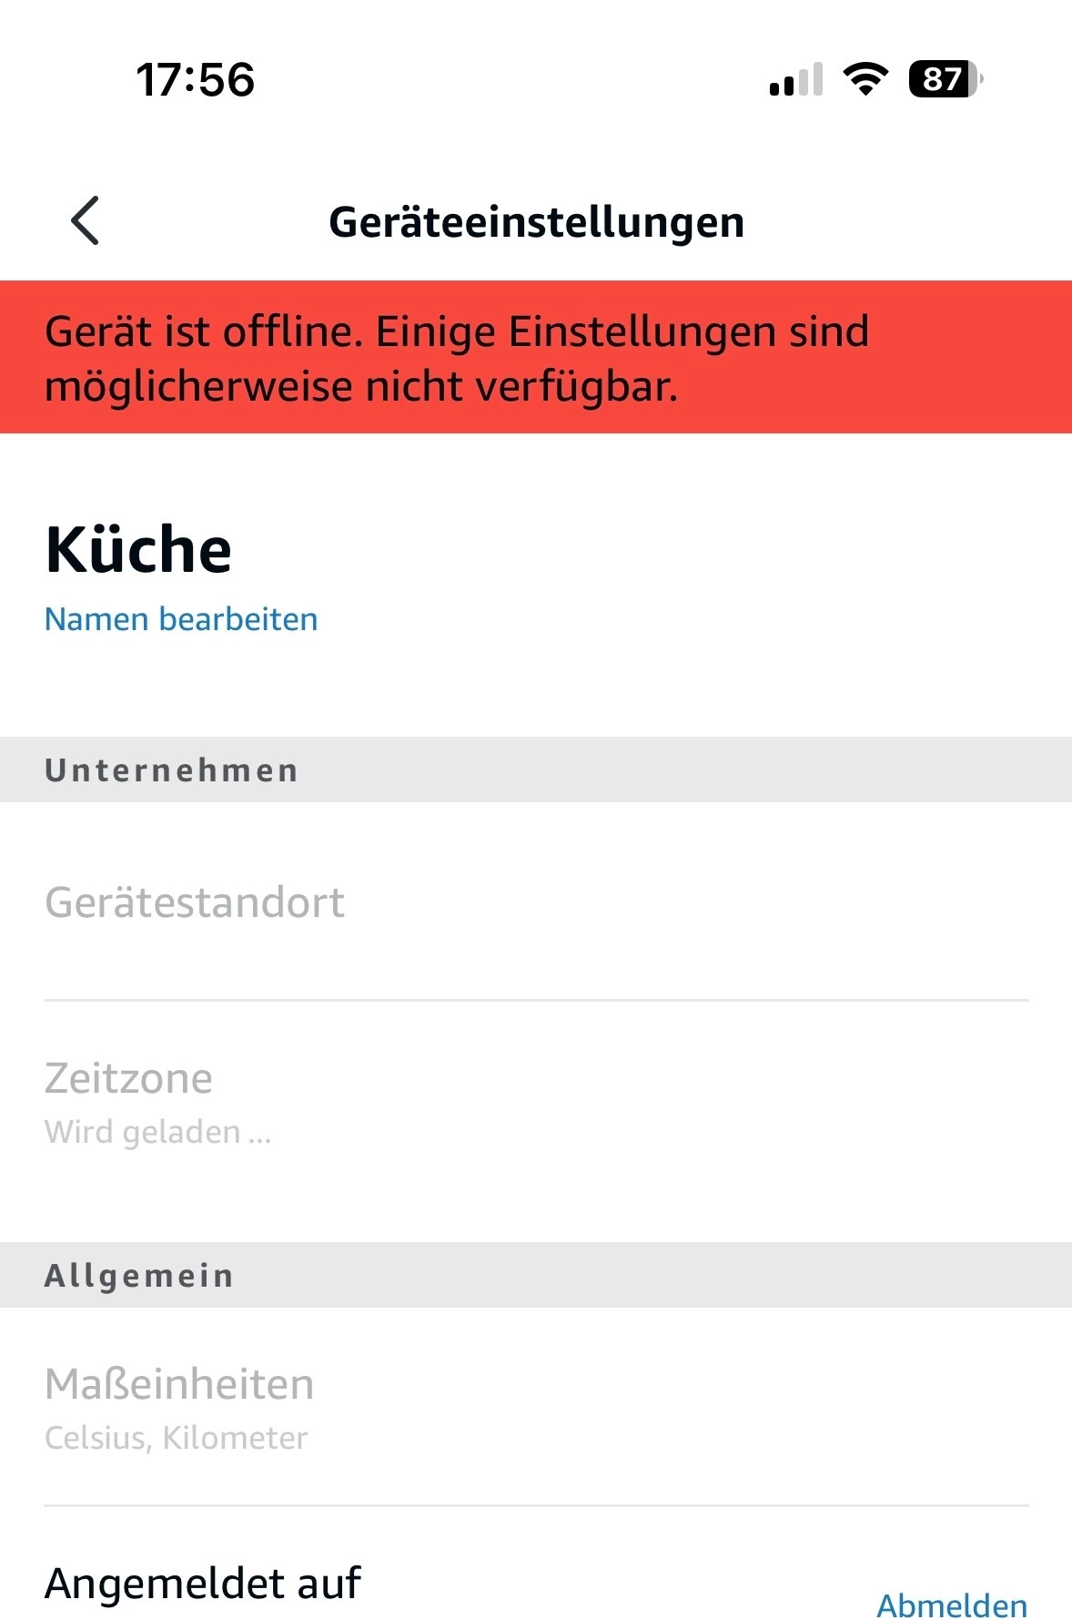Tap the Küche device name heading
Viewport: 1072px width, 1620px height.
pos(138,550)
